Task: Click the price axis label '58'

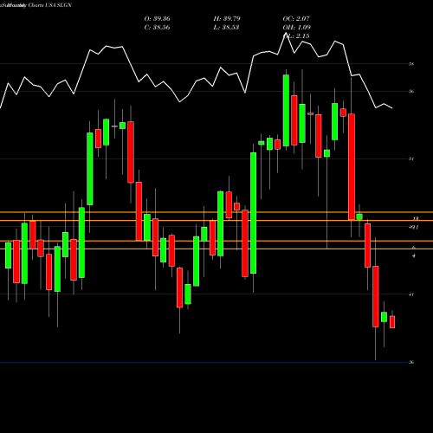Action: tap(411, 64)
